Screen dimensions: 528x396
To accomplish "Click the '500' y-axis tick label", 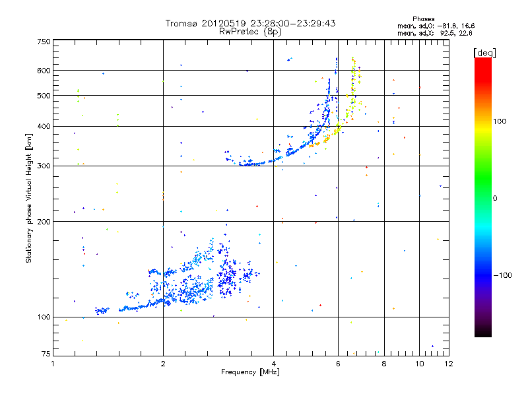I will click(x=44, y=96).
